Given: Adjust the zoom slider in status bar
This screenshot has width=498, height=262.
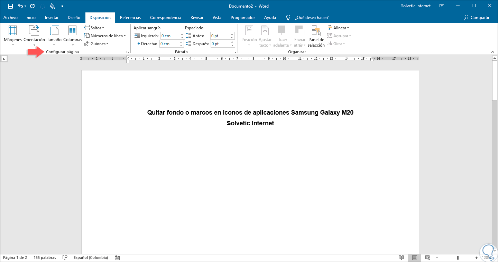Looking at the screenshot, I should point(458,258).
